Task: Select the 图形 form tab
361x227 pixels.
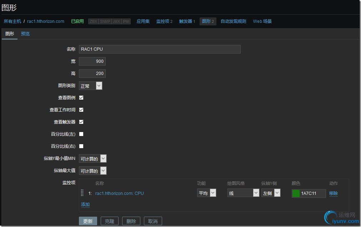Action: click(x=10, y=34)
